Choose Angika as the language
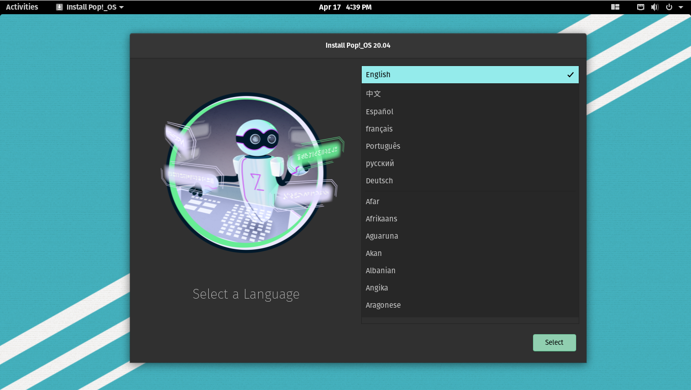Viewport: 691px width, 390px height. (x=470, y=288)
